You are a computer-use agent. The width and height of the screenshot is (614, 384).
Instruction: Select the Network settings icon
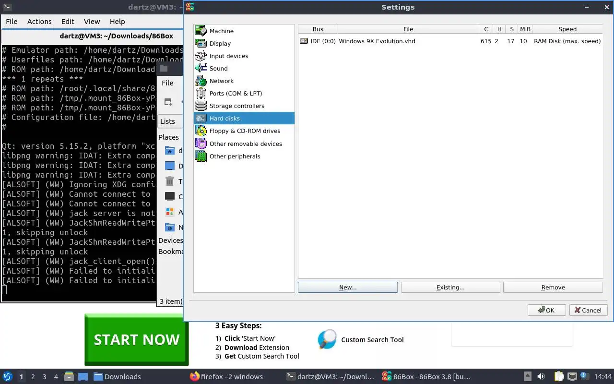pyautogui.click(x=201, y=81)
